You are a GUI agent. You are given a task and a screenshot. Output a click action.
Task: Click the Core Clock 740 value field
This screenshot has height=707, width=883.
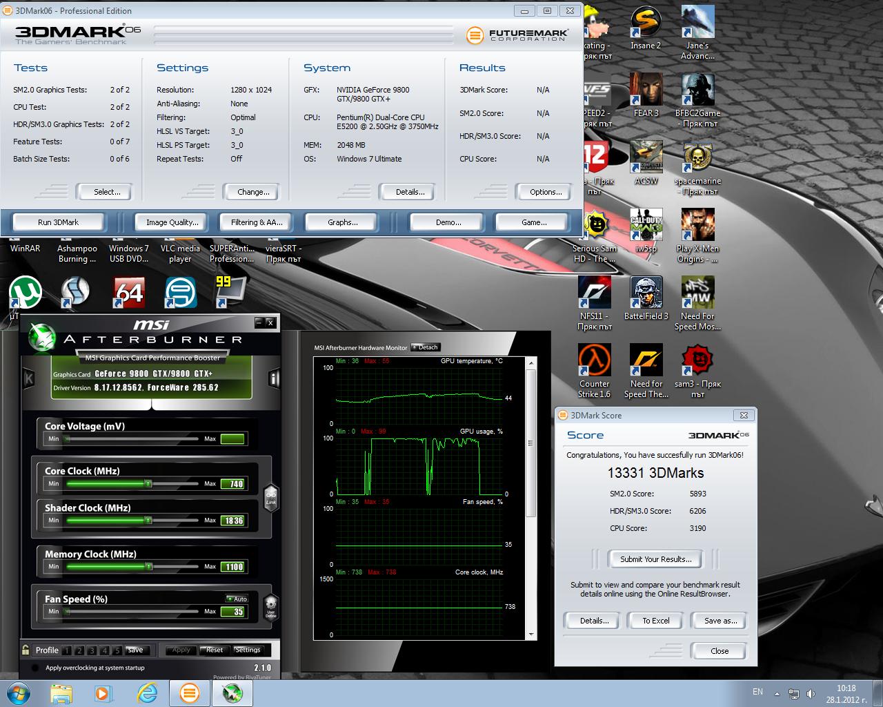click(x=233, y=484)
